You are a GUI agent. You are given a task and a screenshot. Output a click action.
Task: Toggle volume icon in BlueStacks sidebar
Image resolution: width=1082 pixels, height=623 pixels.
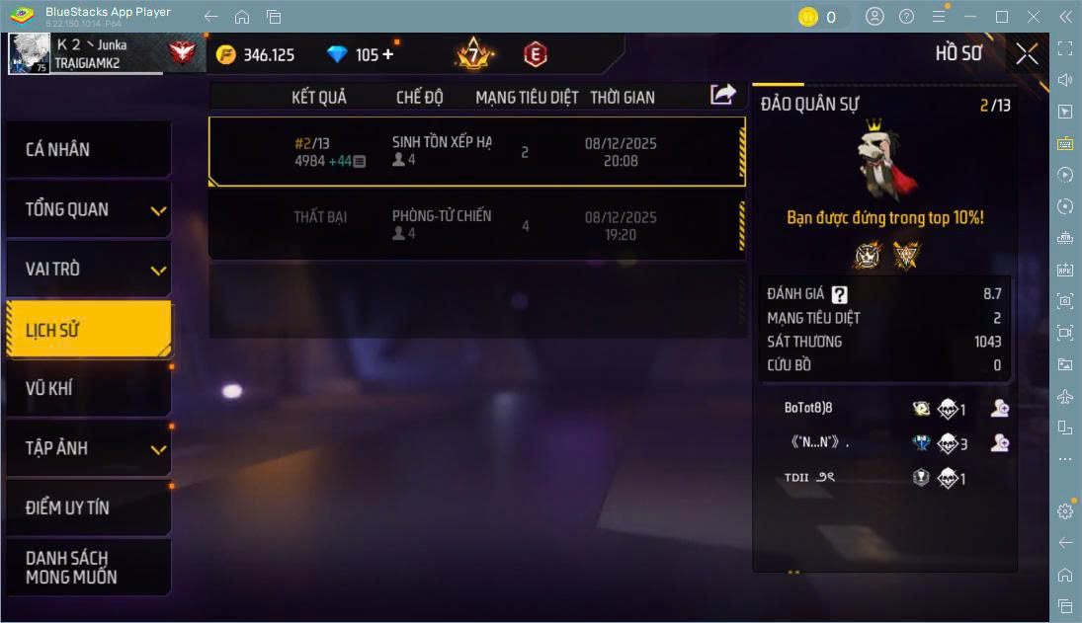coord(1065,80)
